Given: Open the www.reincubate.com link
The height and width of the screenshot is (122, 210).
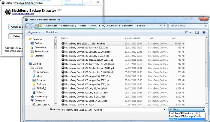Looking at the screenshot, I should 23,14.
